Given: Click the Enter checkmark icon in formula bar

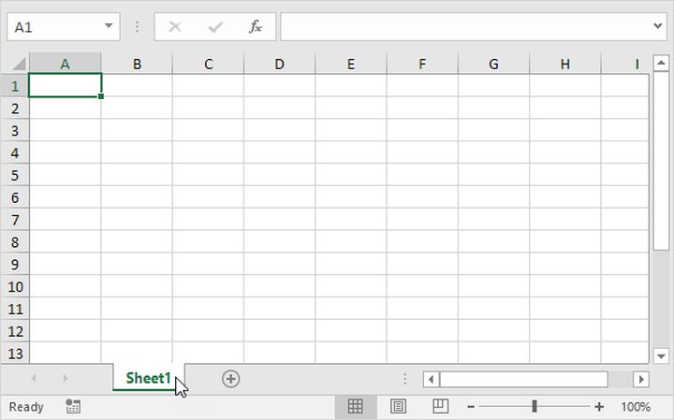Looking at the screenshot, I should pyautogui.click(x=215, y=26).
